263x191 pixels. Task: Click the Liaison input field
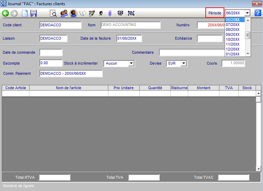point(53,38)
